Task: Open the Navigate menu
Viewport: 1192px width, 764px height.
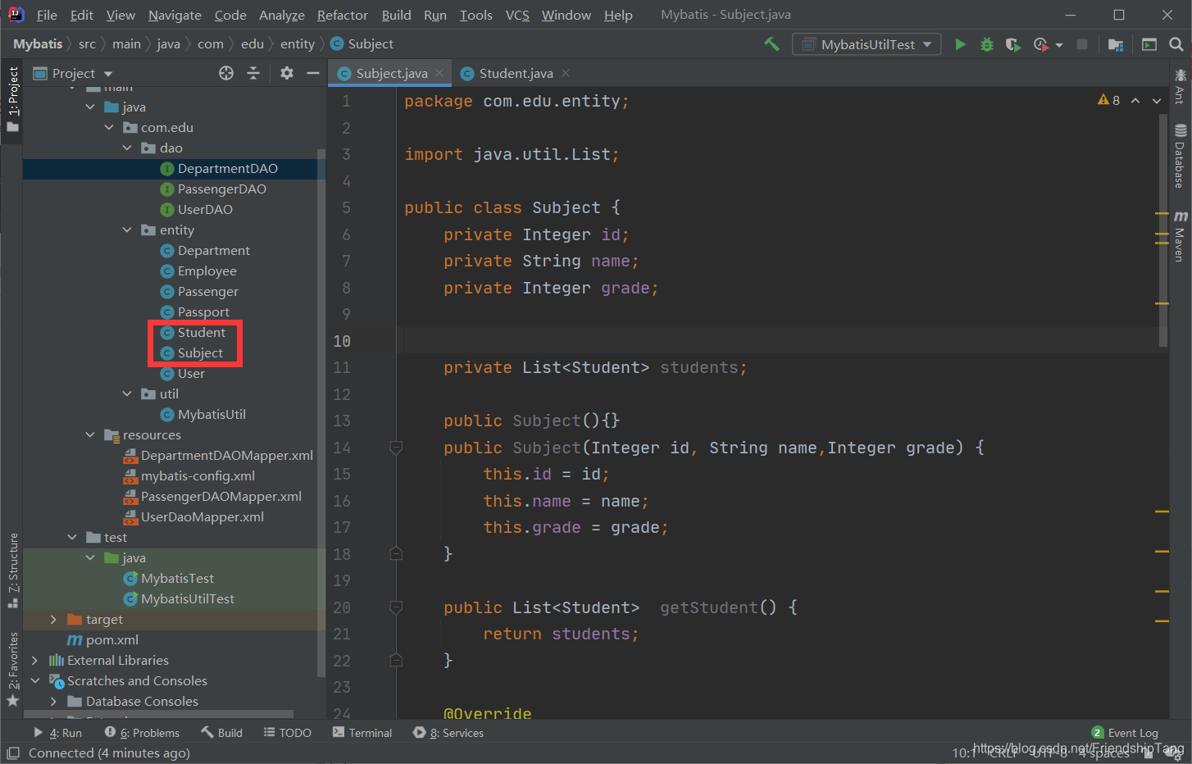Action: click(x=175, y=15)
